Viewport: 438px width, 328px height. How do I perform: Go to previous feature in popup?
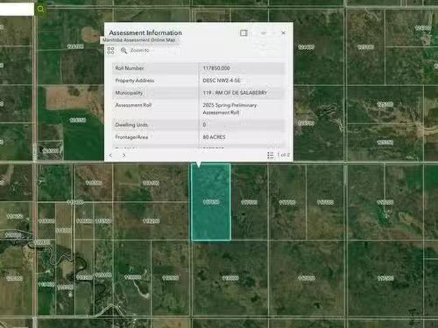[x=111, y=155]
